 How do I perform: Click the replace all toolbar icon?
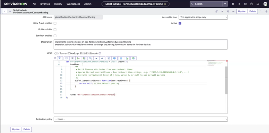(x=84, y=58)
